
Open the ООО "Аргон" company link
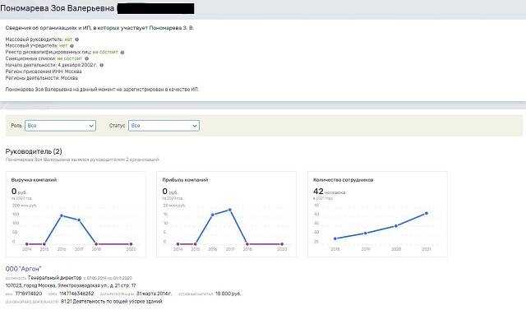click(23, 269)
